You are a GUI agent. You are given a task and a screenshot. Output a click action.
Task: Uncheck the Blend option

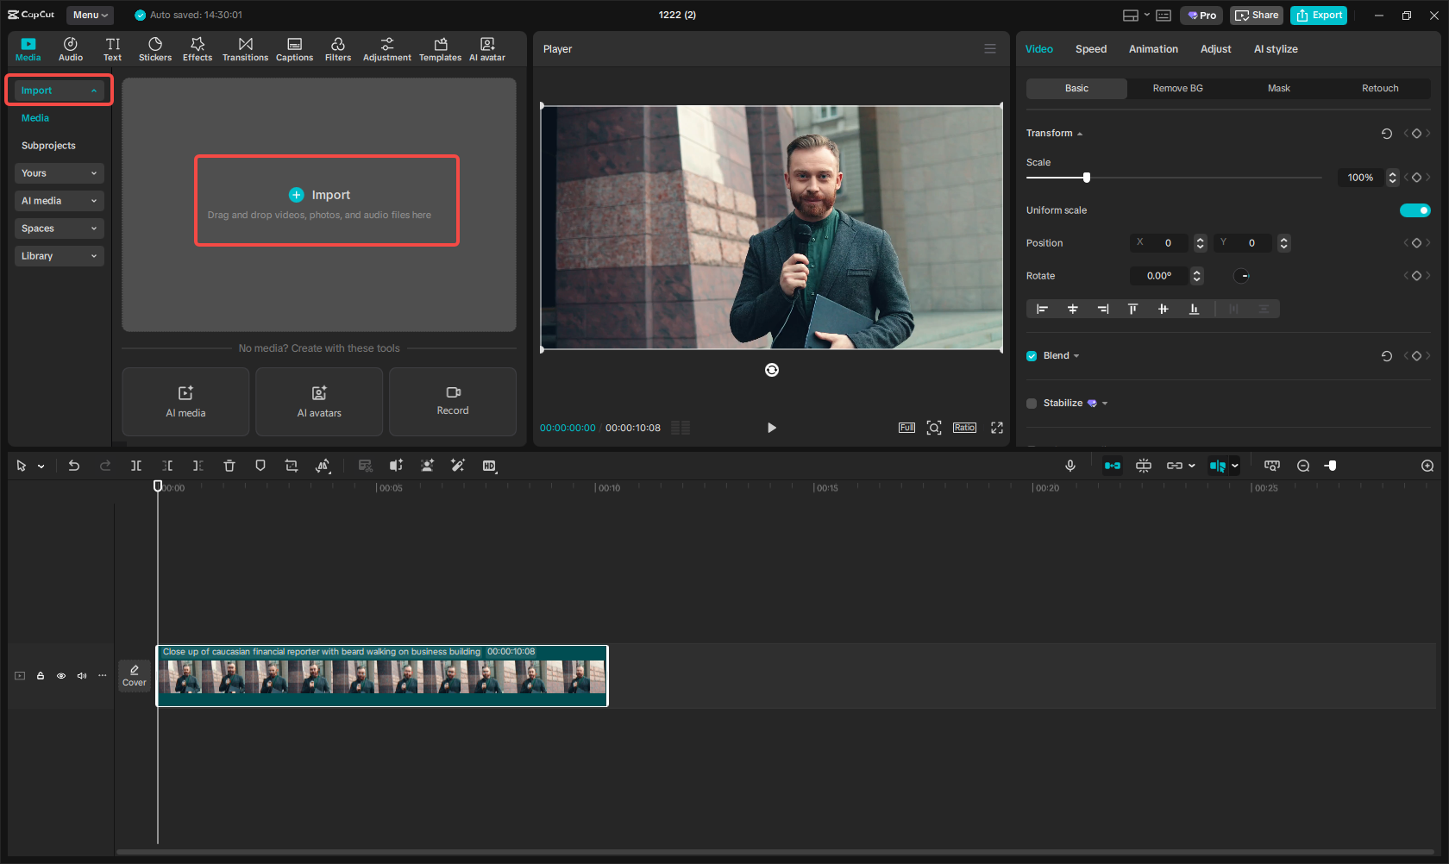(x=1031, y=355)
